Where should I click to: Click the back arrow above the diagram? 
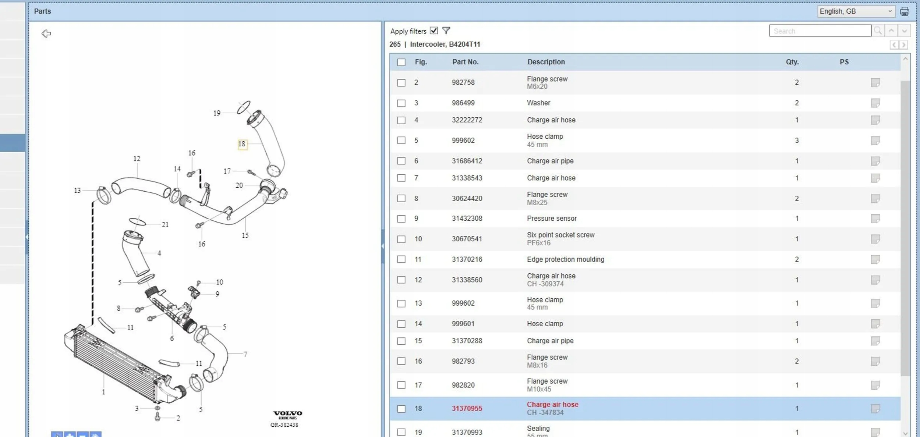46,33
